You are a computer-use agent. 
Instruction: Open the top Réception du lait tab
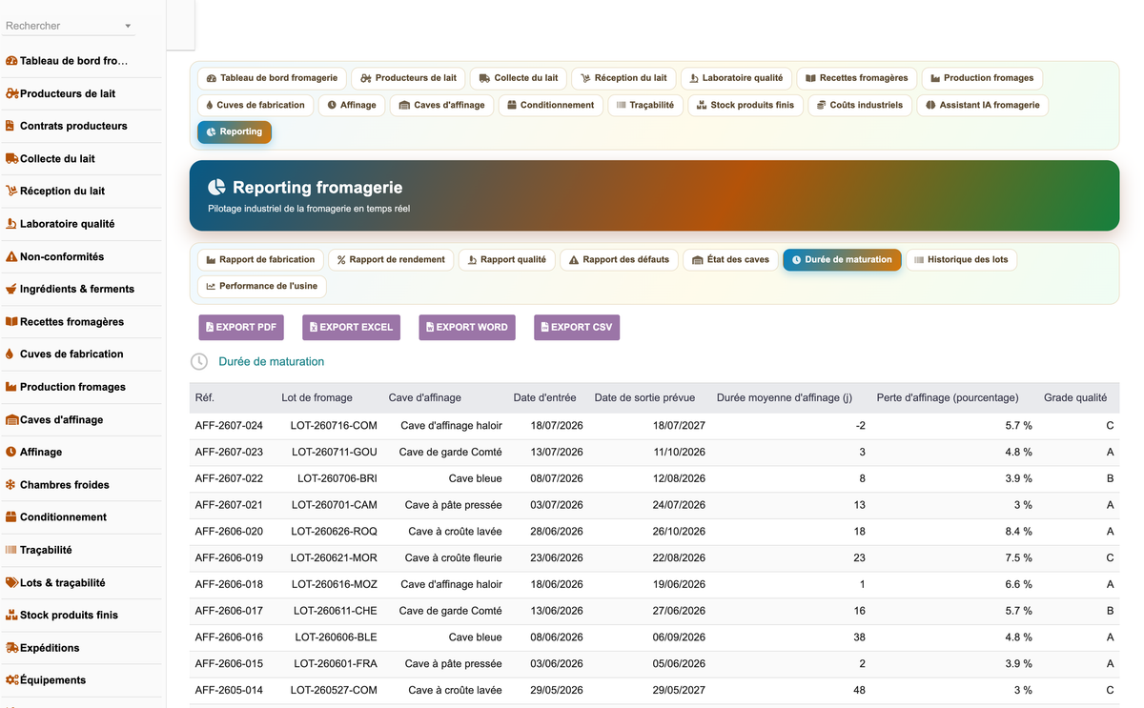[624, 78]
